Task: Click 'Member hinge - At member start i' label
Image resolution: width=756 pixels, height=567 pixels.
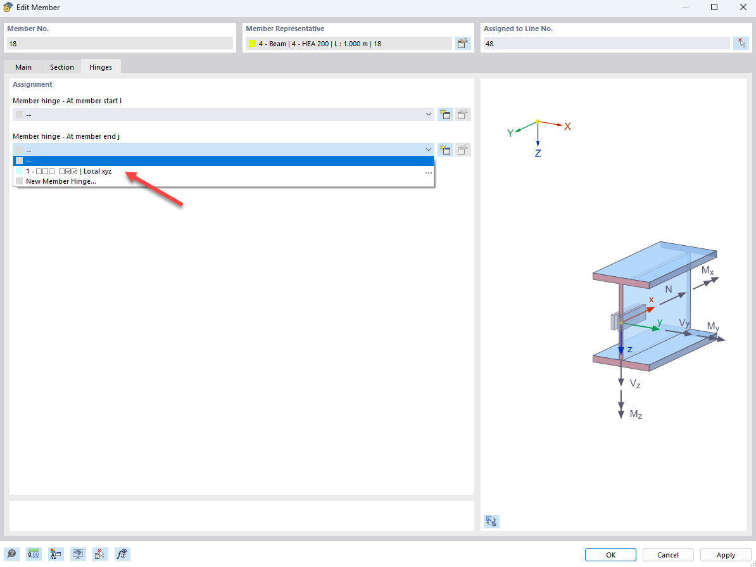Action: (x=67, y=101)
